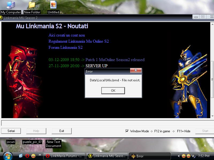Click the taskbar clock showing 7:52 PM
The image size is (214, 160).
point(204,156)
